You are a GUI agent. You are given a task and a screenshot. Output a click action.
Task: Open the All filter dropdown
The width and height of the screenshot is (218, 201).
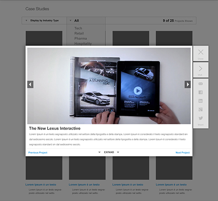coord(86,20)
